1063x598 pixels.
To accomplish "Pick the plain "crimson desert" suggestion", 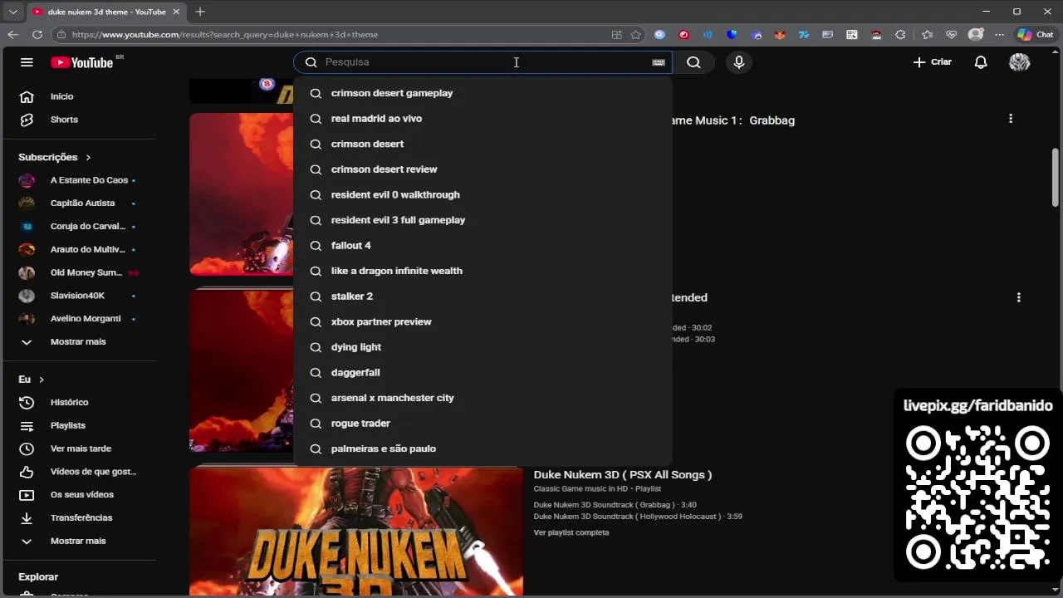I will pyautogui.click(x=483, y=144).
